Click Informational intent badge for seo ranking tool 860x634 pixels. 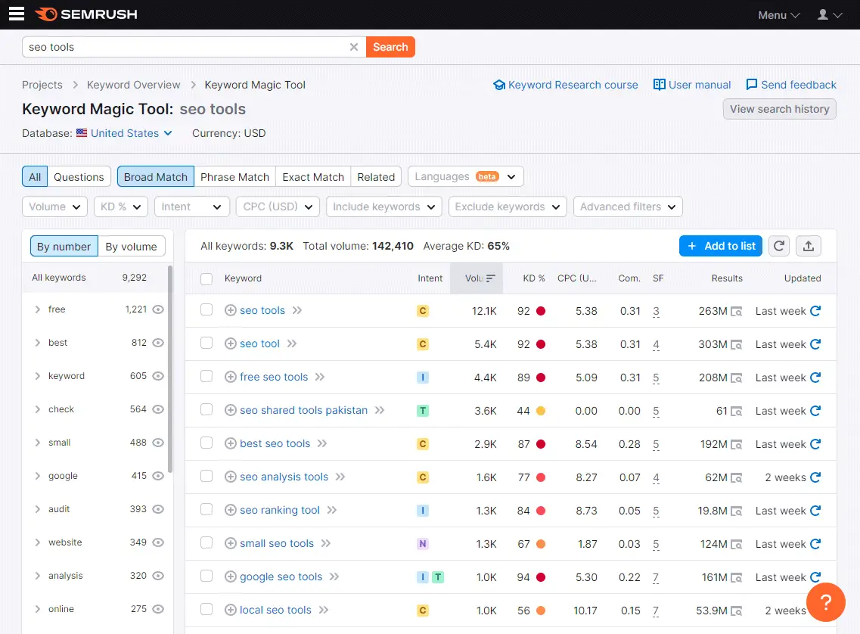pos(422,511)
